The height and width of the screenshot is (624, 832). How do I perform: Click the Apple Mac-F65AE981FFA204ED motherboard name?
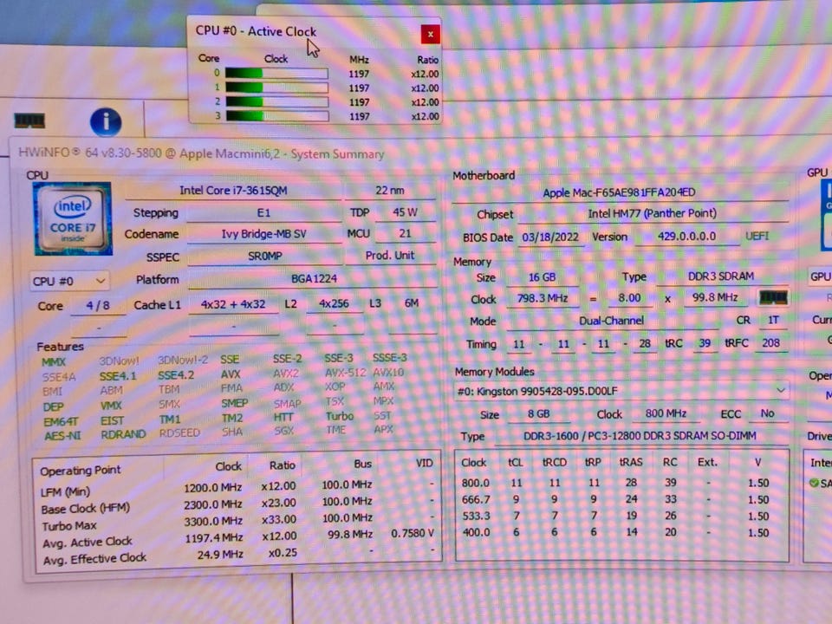click(x=619, y=192)
